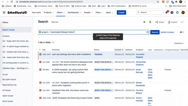Open the help question mark icon
The width and height of the screenshot is (188, 106).
[x=172, y=12]
